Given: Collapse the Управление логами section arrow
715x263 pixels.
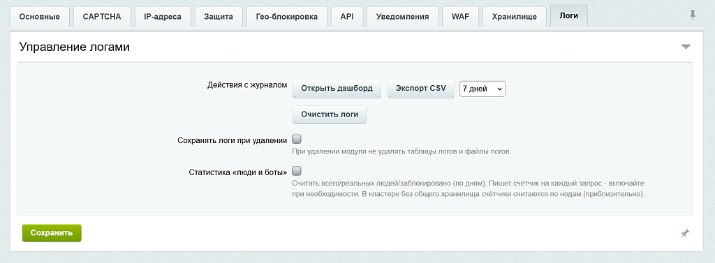Looking at the screenshot, I should pyautogui.click(x=686, y=47).
